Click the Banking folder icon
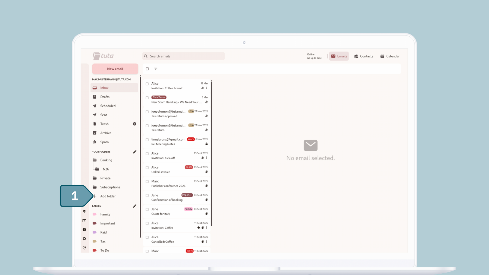 pyautogui.click(x=95, y=160)
